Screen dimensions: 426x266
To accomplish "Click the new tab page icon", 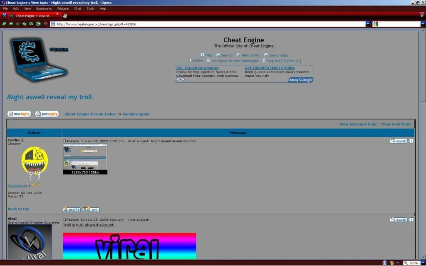I will (65, 16).
